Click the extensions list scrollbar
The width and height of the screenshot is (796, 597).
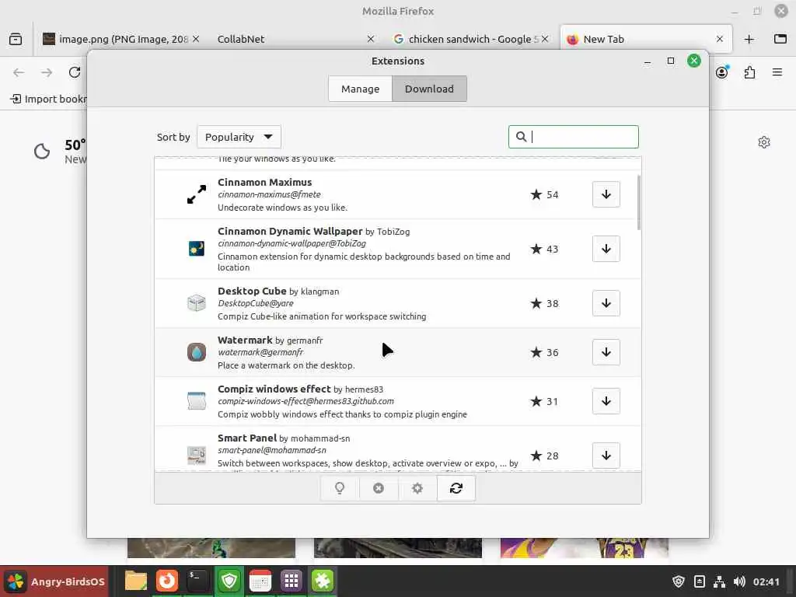point(638,203)
